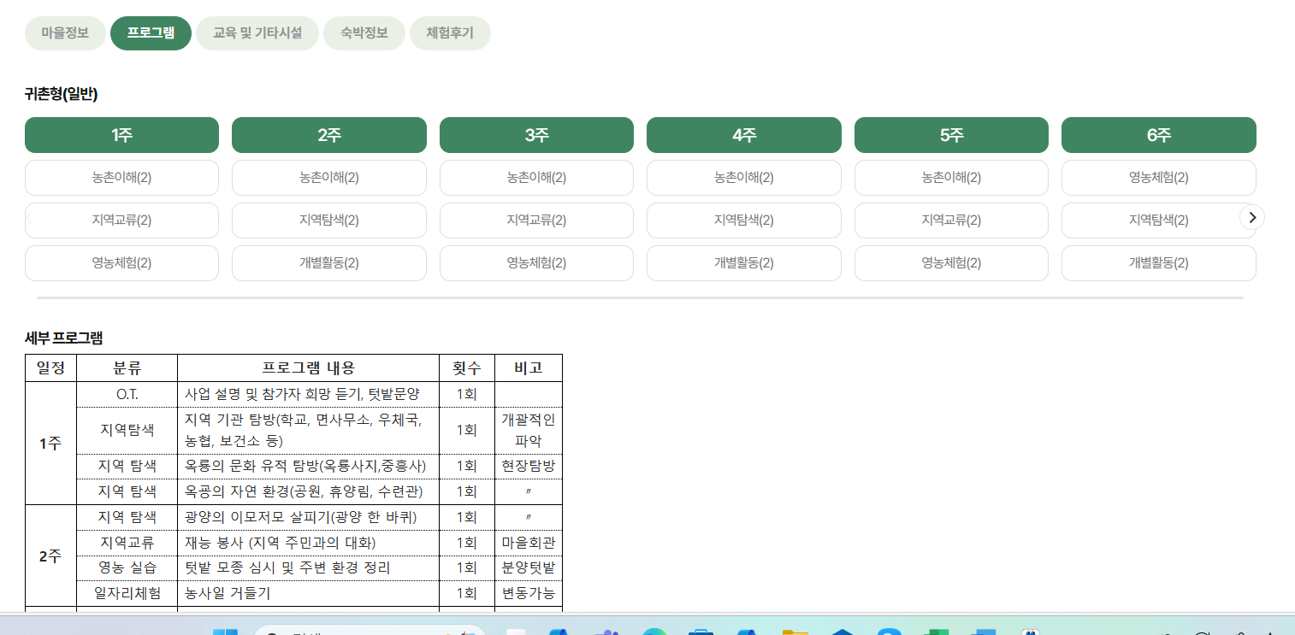Open 개별활동(2) under week 2
1295x635 pixels.
pos(329,262)
